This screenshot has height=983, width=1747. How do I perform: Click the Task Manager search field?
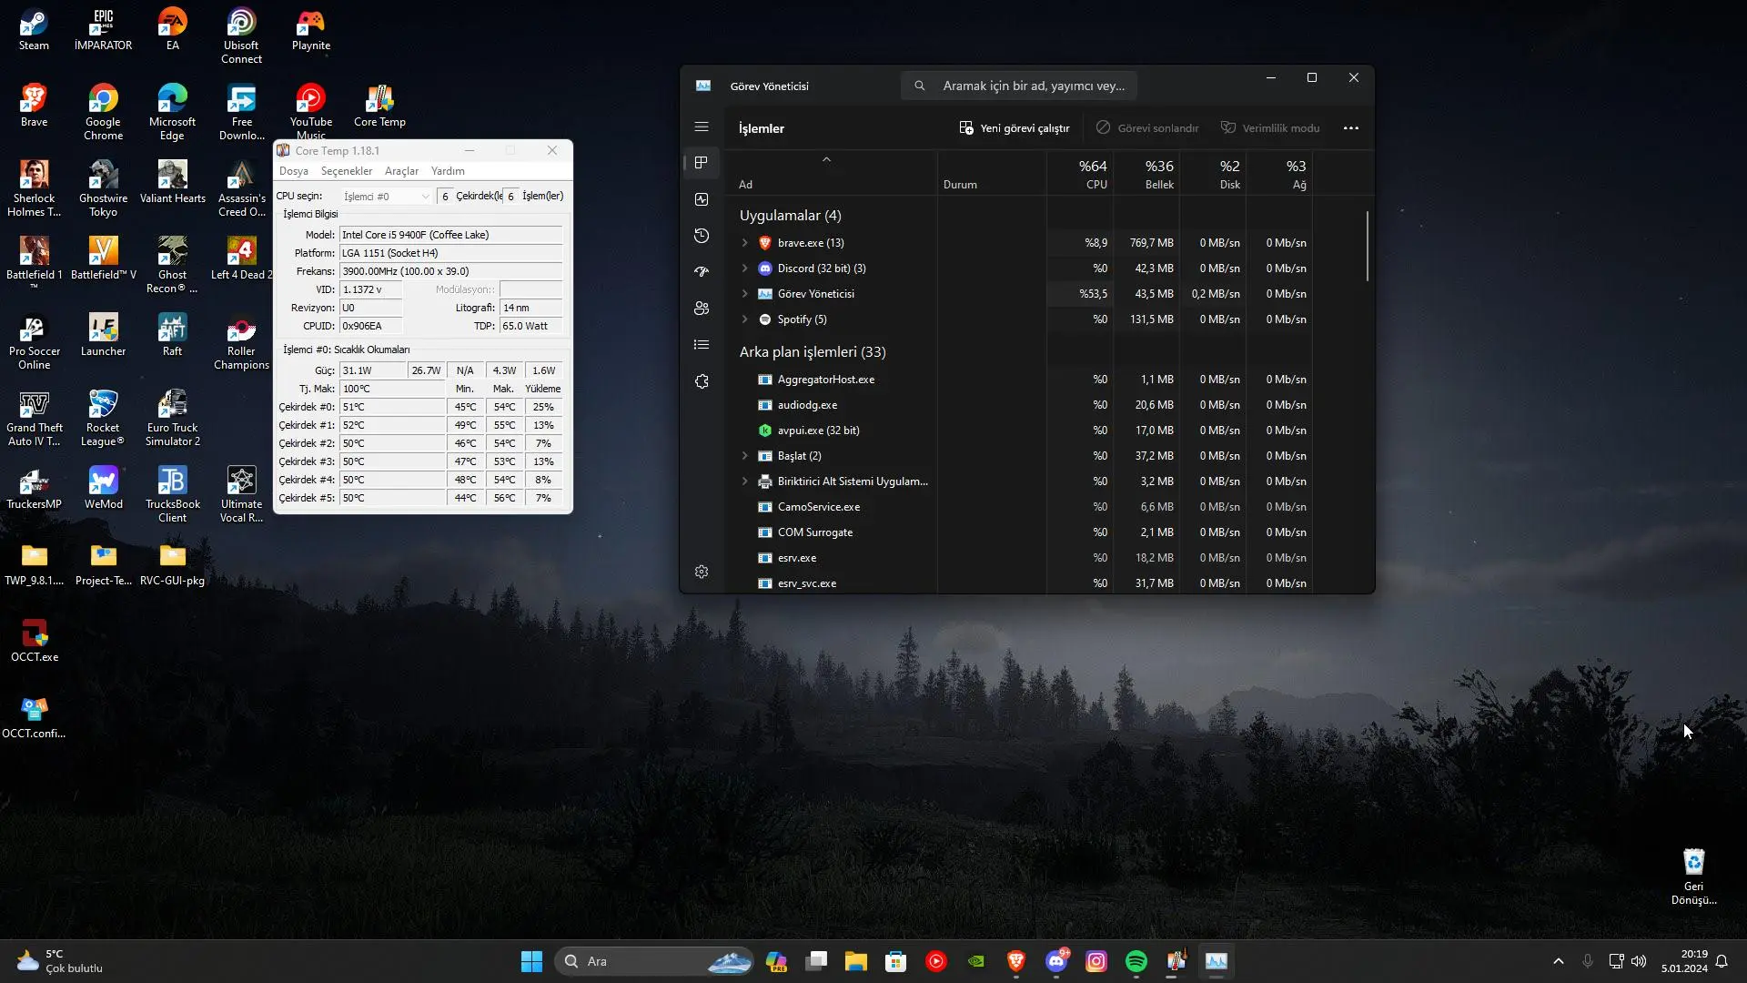(x=1019, y=86)
